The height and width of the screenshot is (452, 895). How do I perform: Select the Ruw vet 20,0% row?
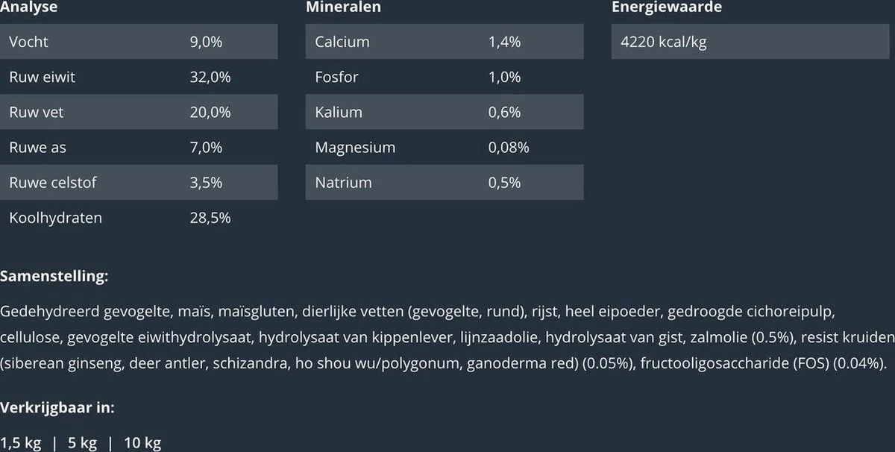[x=139, y=112]
